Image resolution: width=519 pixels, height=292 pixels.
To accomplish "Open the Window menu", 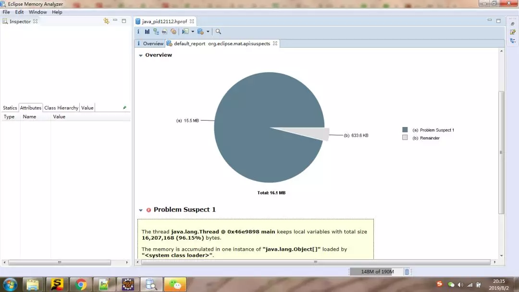I will (38, 12).
